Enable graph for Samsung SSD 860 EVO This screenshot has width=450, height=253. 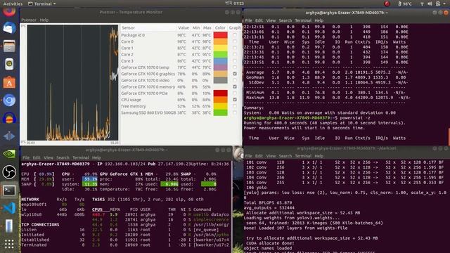(235, 112)
